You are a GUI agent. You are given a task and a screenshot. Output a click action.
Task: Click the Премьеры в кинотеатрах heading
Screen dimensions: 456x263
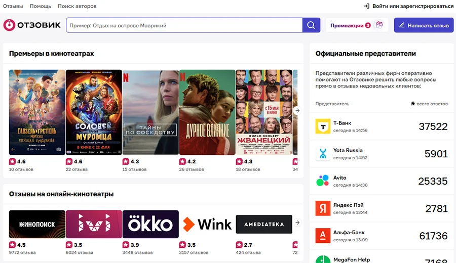(52, 54)
